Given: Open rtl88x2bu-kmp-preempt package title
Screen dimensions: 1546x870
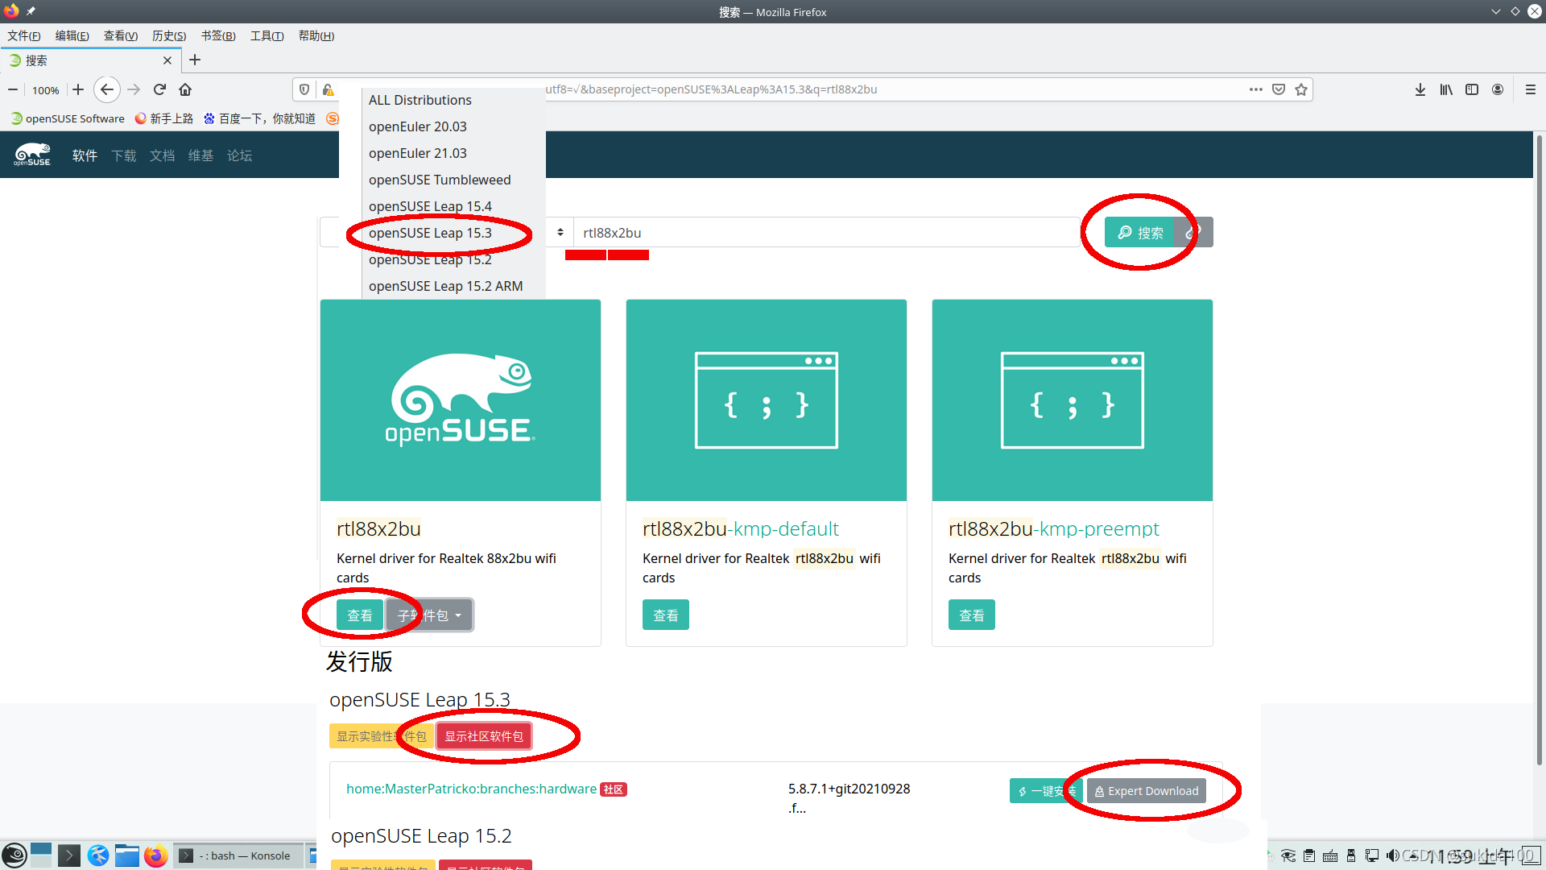Looking at the screenshot, I should (x=1054, y=528).
